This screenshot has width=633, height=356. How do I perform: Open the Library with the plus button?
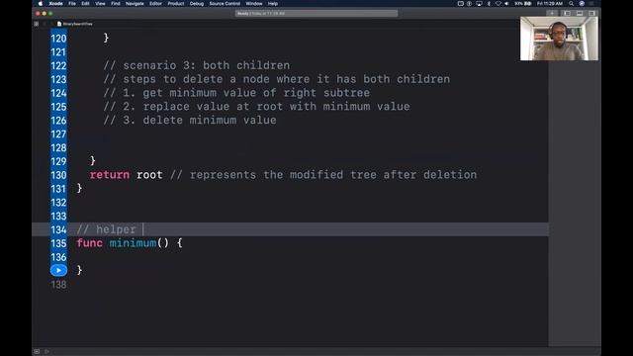tap(552, 13)
